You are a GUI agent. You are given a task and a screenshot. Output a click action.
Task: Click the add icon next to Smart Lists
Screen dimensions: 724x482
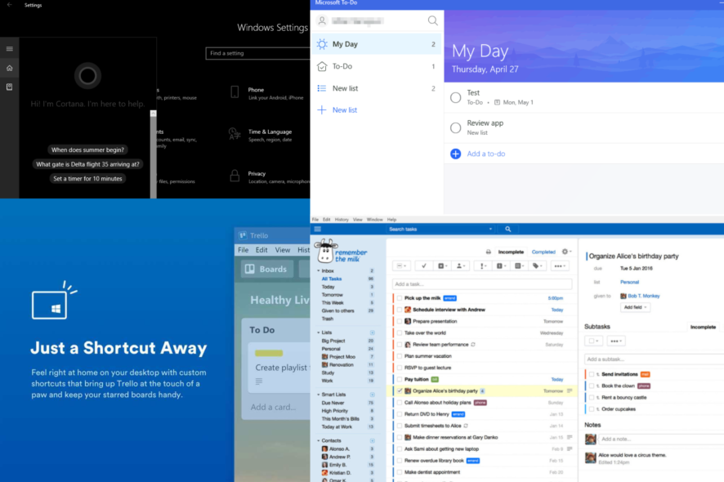[372, 395]
